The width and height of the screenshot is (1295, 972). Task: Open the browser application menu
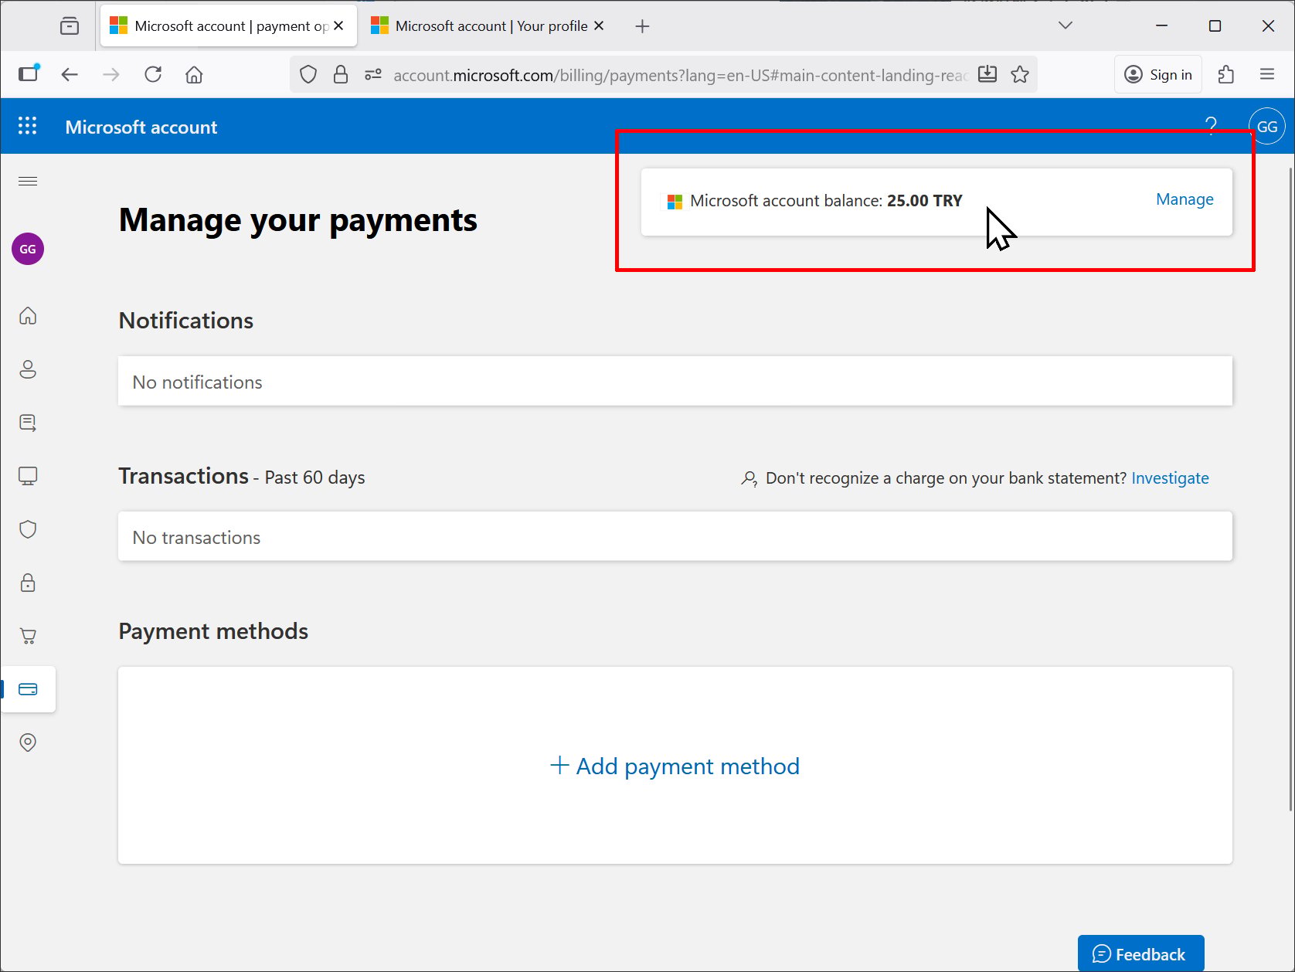coord(1267,75)
